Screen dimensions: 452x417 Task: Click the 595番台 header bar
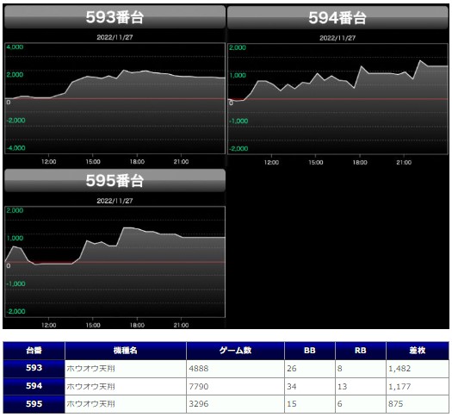115,181
